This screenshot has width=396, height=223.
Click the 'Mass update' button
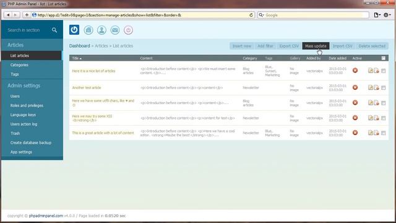pos(316,46)
